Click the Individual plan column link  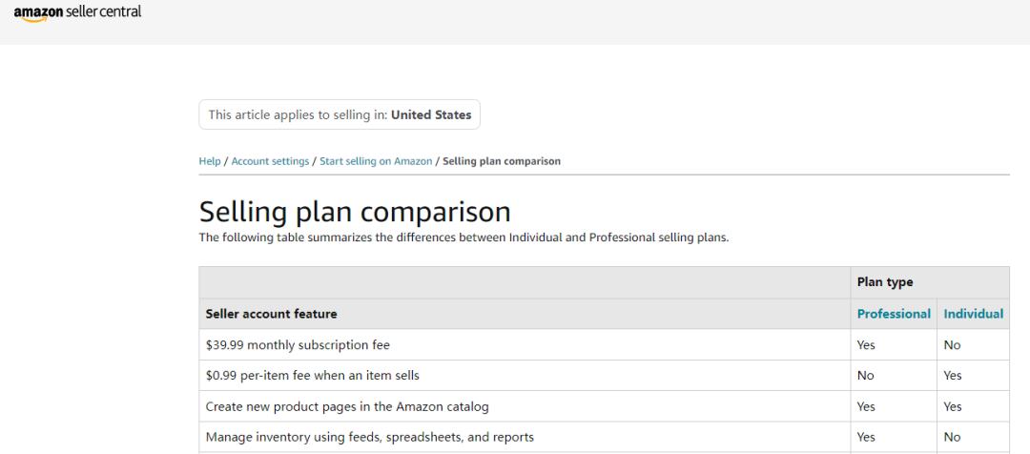click(x=973, y=314)
